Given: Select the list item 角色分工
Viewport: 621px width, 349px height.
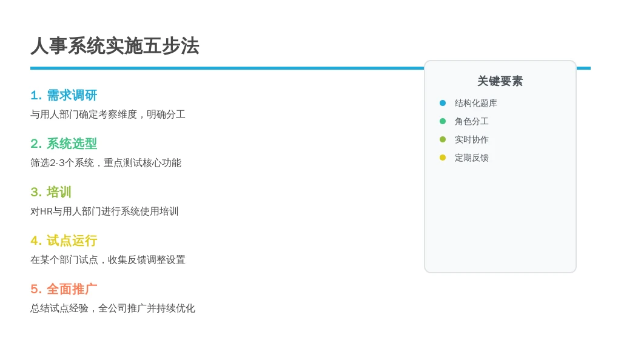Looking at the screenshot, I should pos(471,121).
